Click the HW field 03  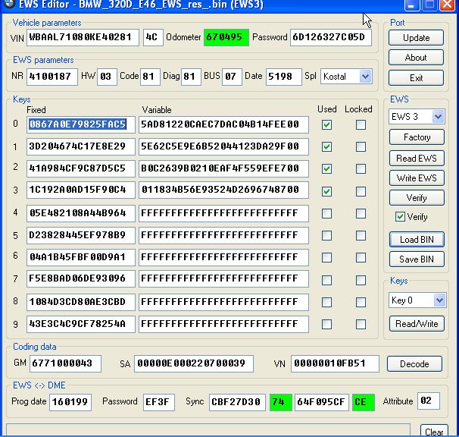point(107,77)
